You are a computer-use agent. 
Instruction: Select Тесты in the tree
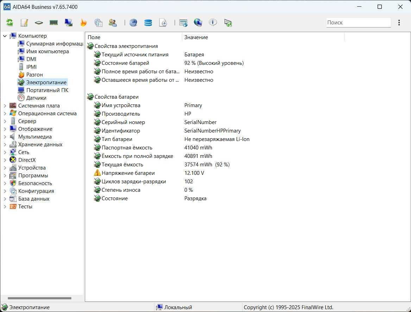25,207
